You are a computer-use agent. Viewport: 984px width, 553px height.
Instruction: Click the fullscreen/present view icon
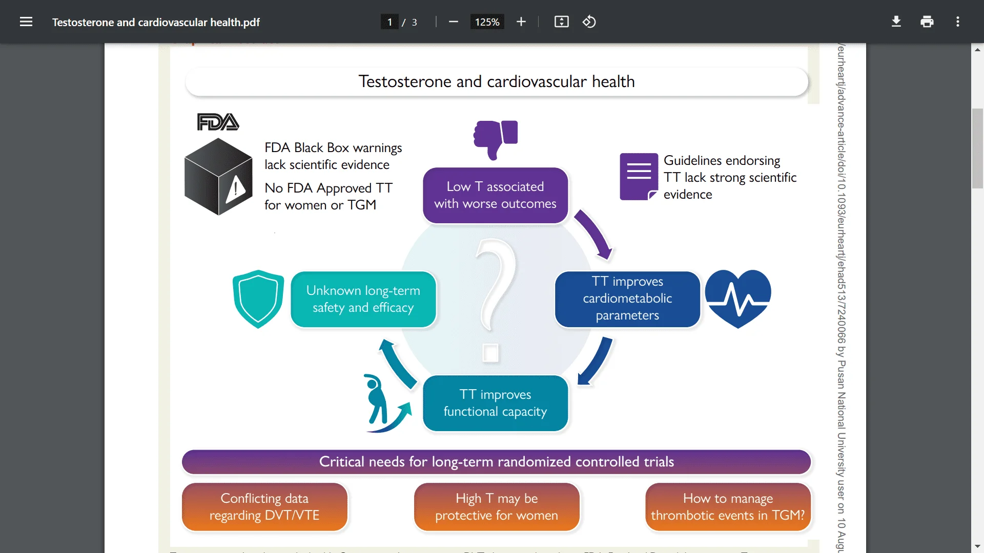pyautogui.click(x=561, y=22)
